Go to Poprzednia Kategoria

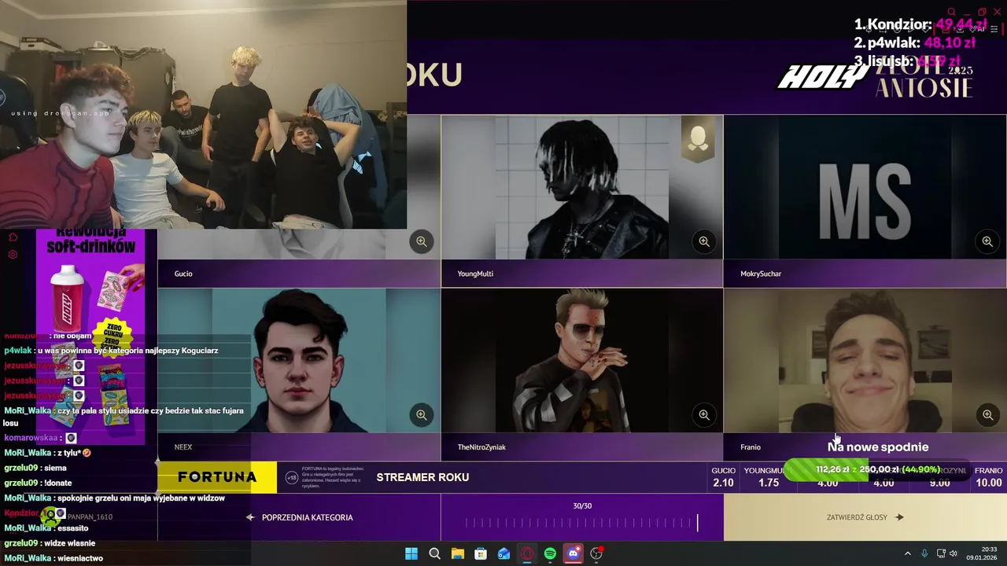tap(299, 517)
